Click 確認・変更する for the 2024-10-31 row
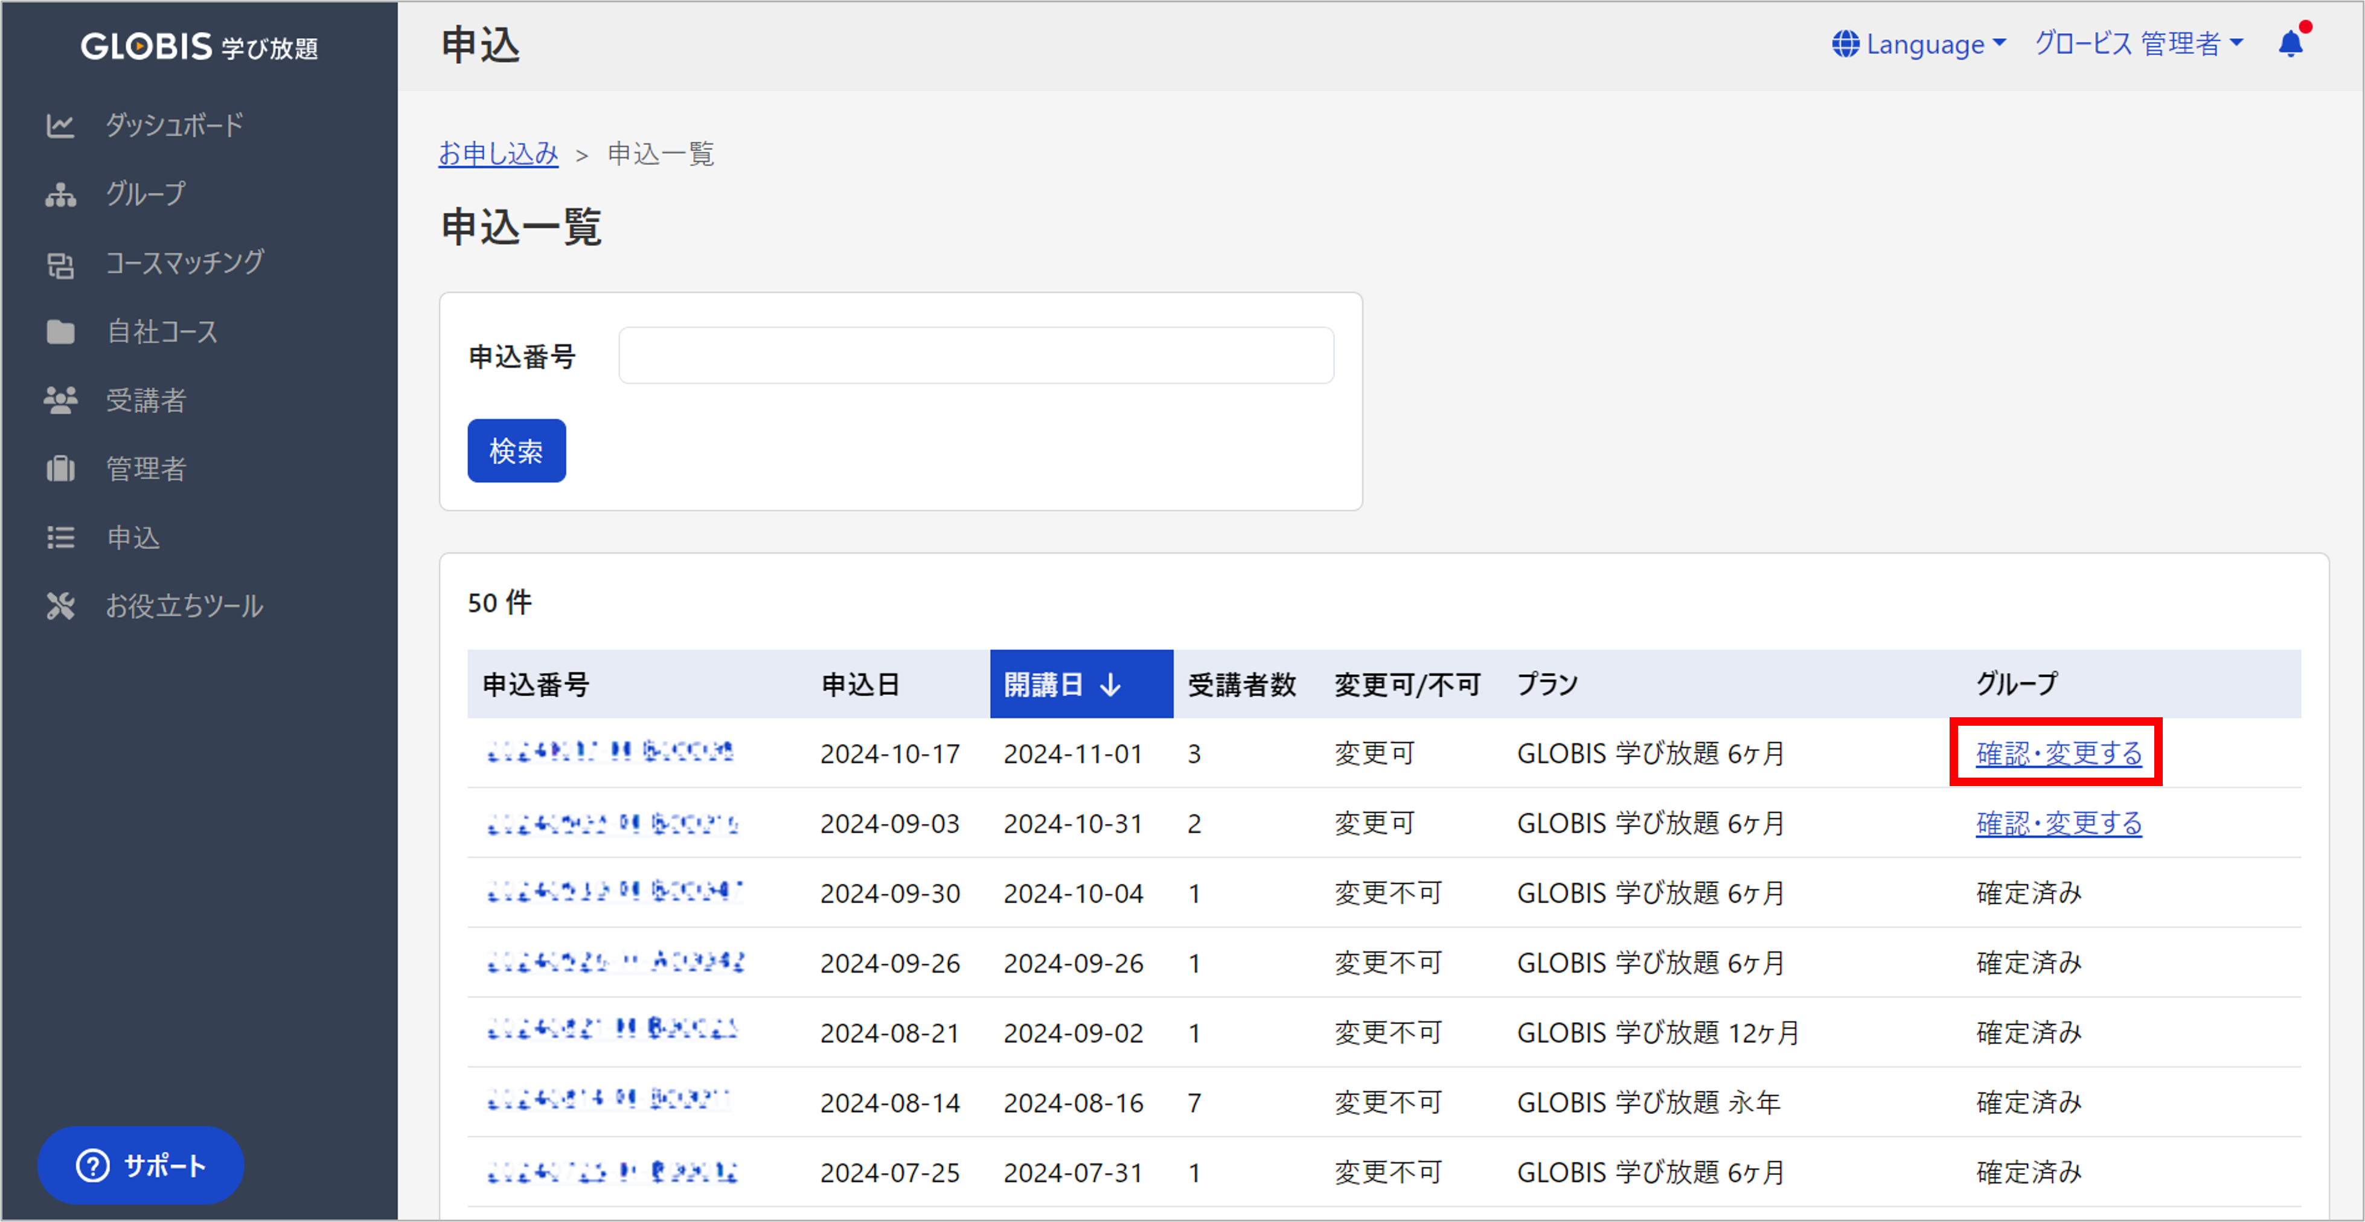The image size is (2365, 1222). click(2058, 824)
